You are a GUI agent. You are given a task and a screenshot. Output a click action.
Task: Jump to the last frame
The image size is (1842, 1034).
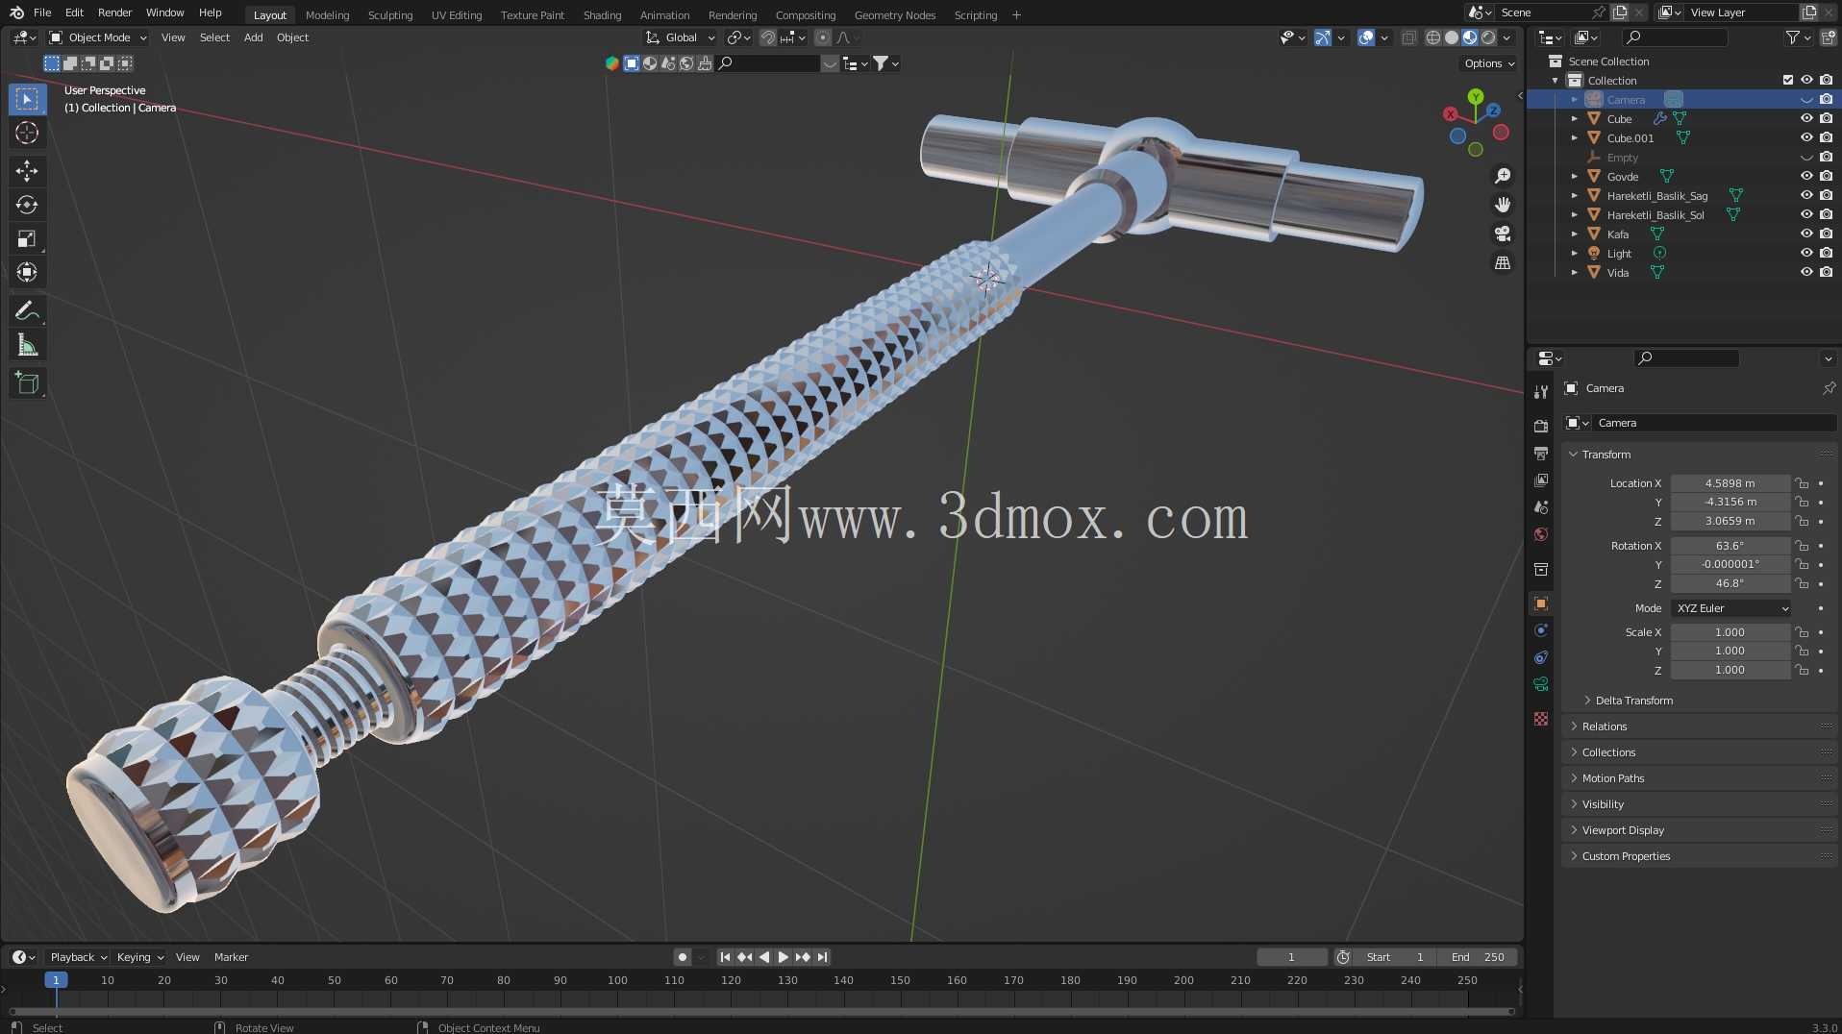click(822, 957)
